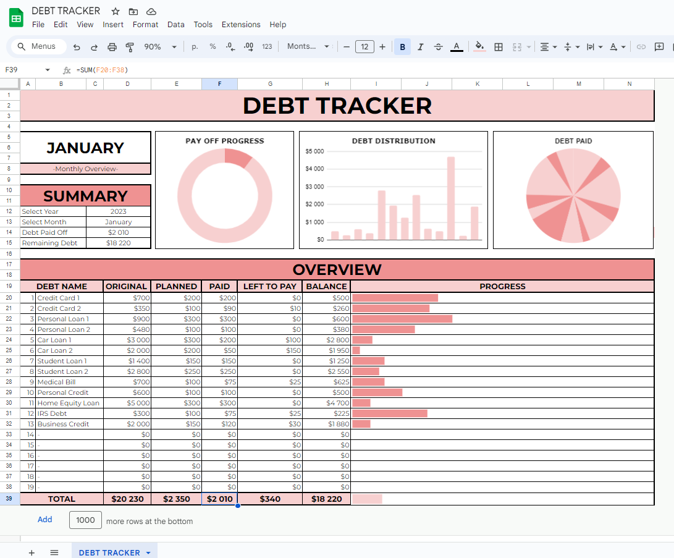Toggle bold formatting
Screen dimensions: 674x558
[402, 47]
